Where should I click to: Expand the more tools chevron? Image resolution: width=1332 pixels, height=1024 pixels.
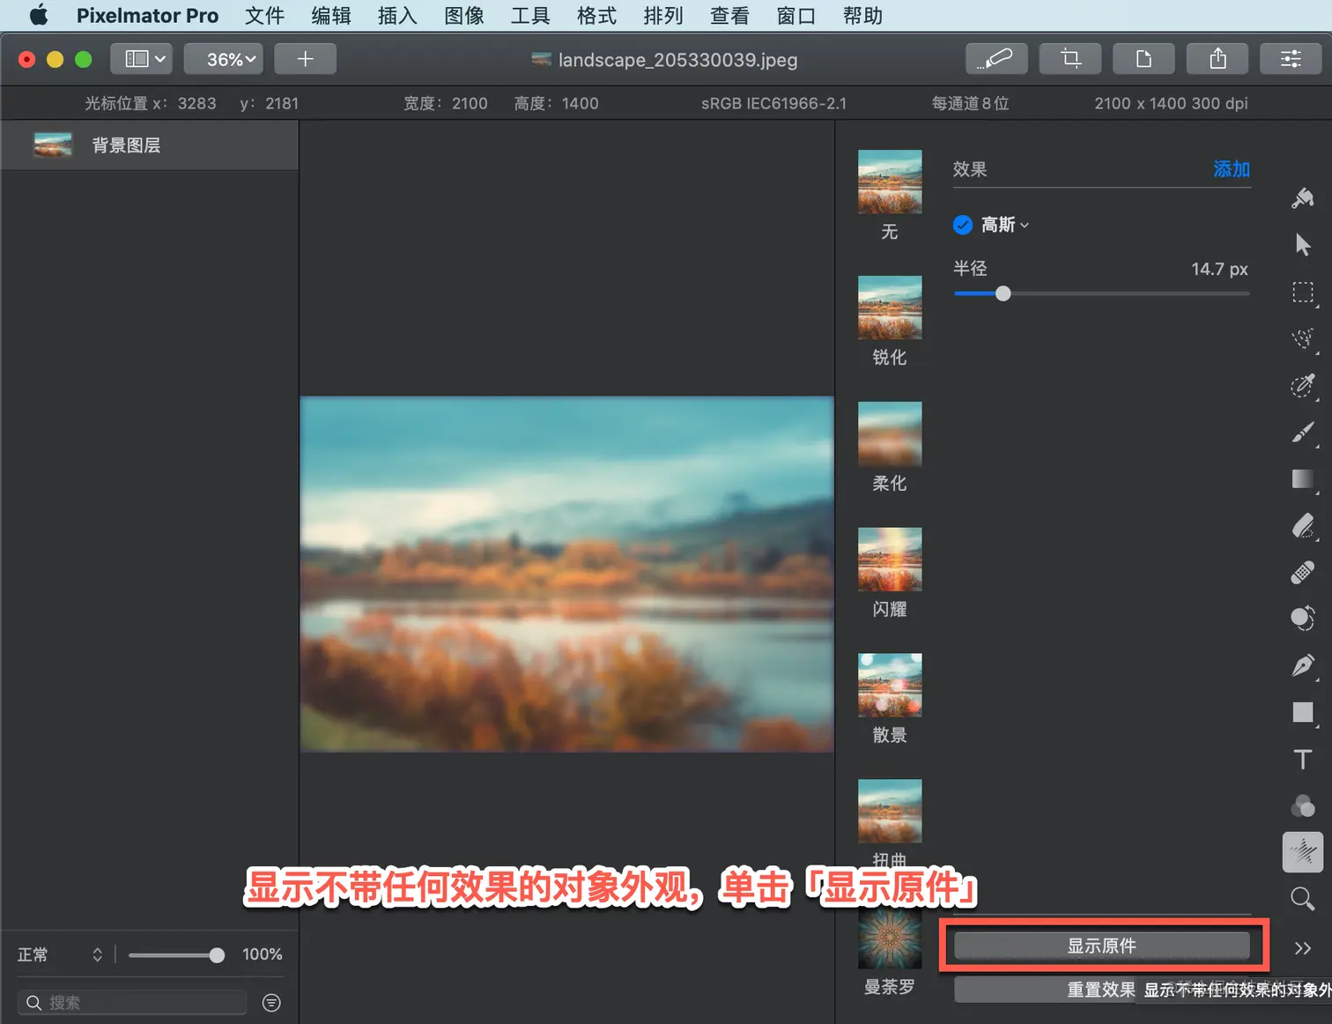tap(1303, 948)
